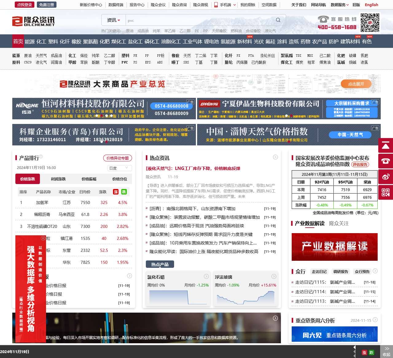Click the more arrow in 众行 section
Viewport: 393px width, 358px height.
tap(375, 271)
